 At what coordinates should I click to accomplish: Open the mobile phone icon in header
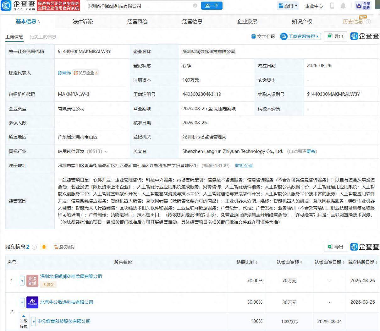coord(332,6)
